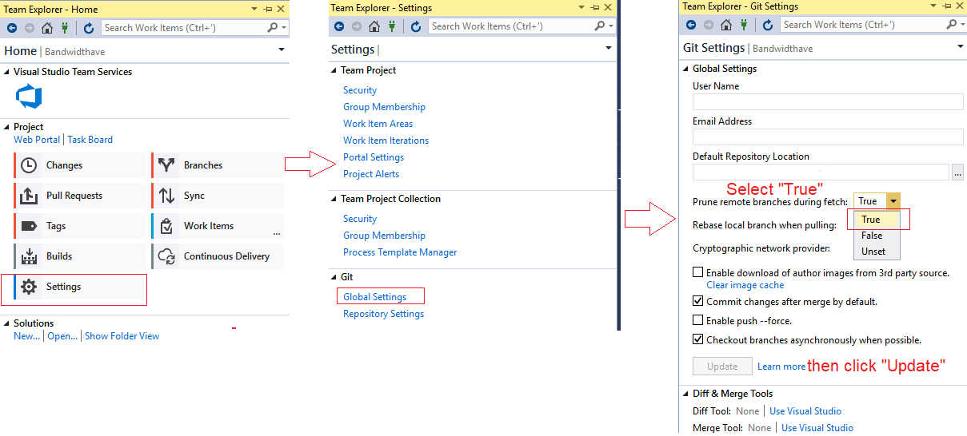Viewport: 967px width, 436px height.
Task: Click Show Folder View link
Action: (122, 336)
